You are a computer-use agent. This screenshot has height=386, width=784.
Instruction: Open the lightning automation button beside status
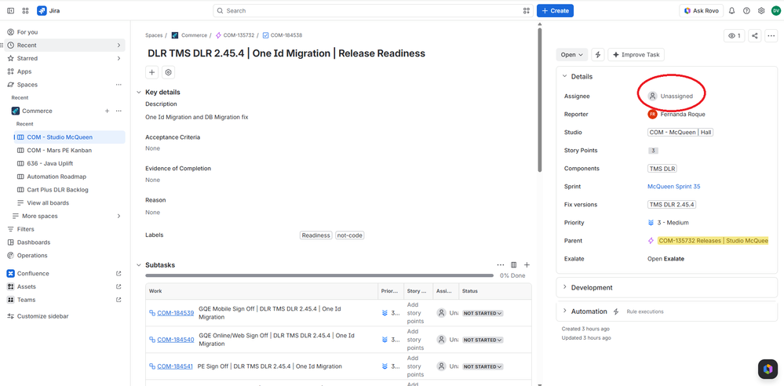click(597, 54)
